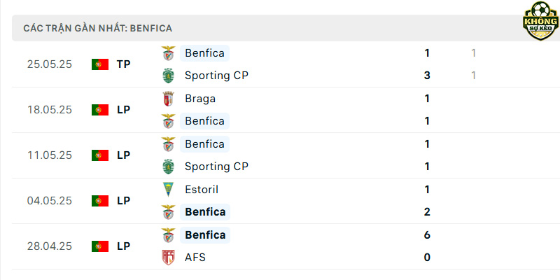Click Benfica crest in the 04.05.25 match
Screen dimensions: 560x280
[x=168, y=212]
